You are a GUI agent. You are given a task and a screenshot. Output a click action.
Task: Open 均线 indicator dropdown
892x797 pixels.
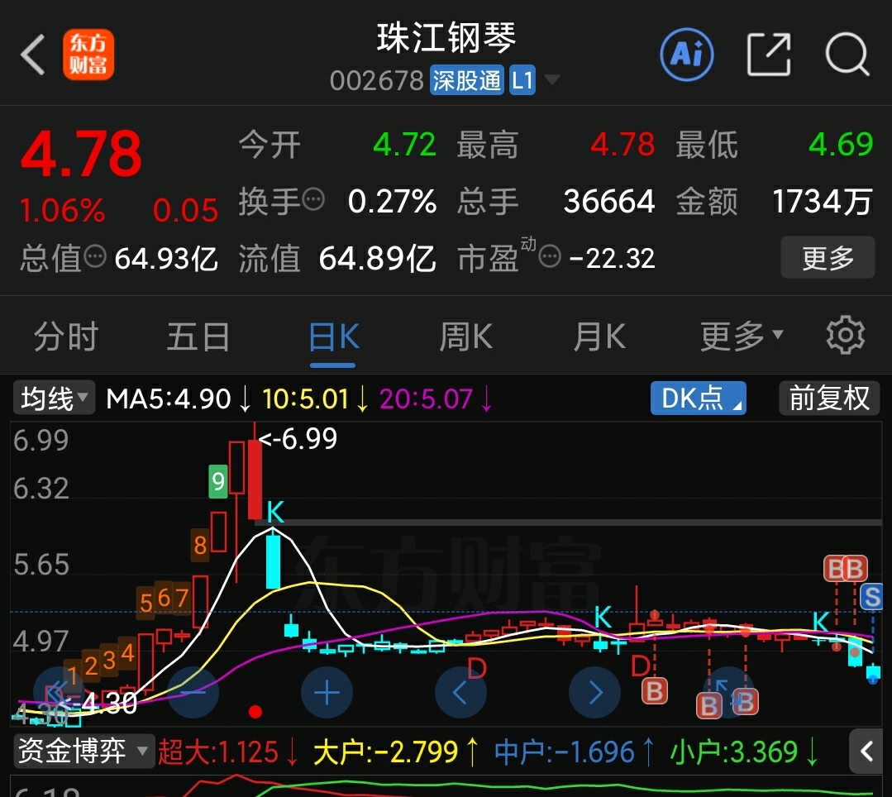[54, 398]
